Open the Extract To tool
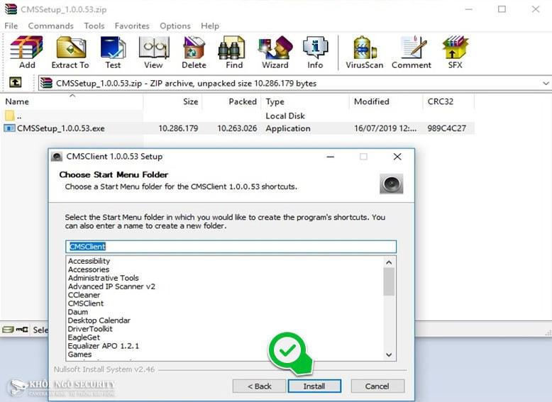 click(x=70, y=52)
